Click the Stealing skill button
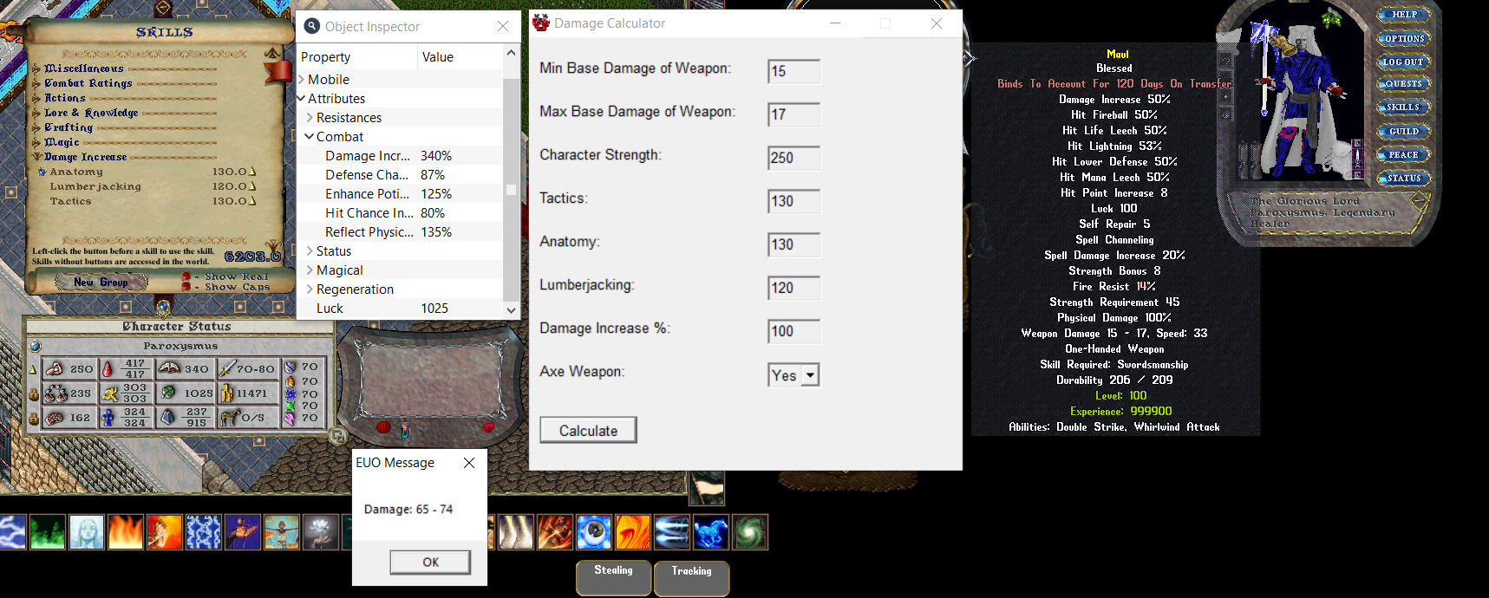 tap(613, 578)
